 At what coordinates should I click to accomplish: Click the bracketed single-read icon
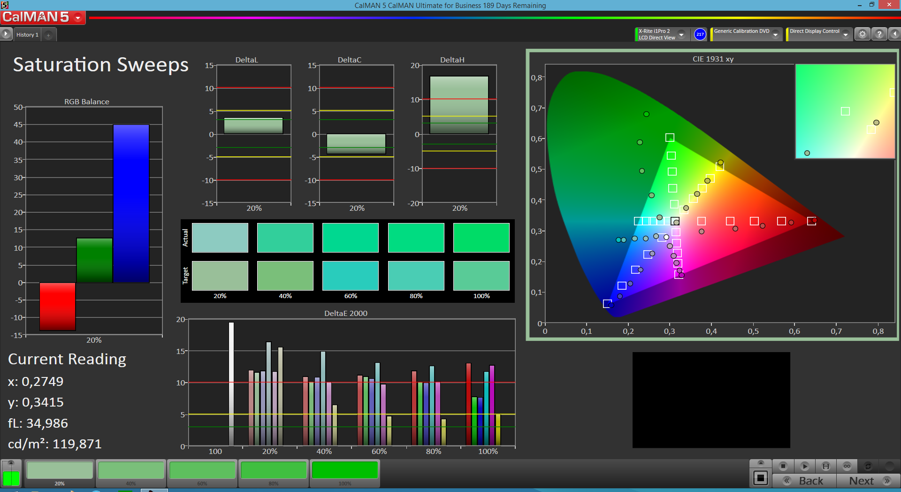coord(826,466)
